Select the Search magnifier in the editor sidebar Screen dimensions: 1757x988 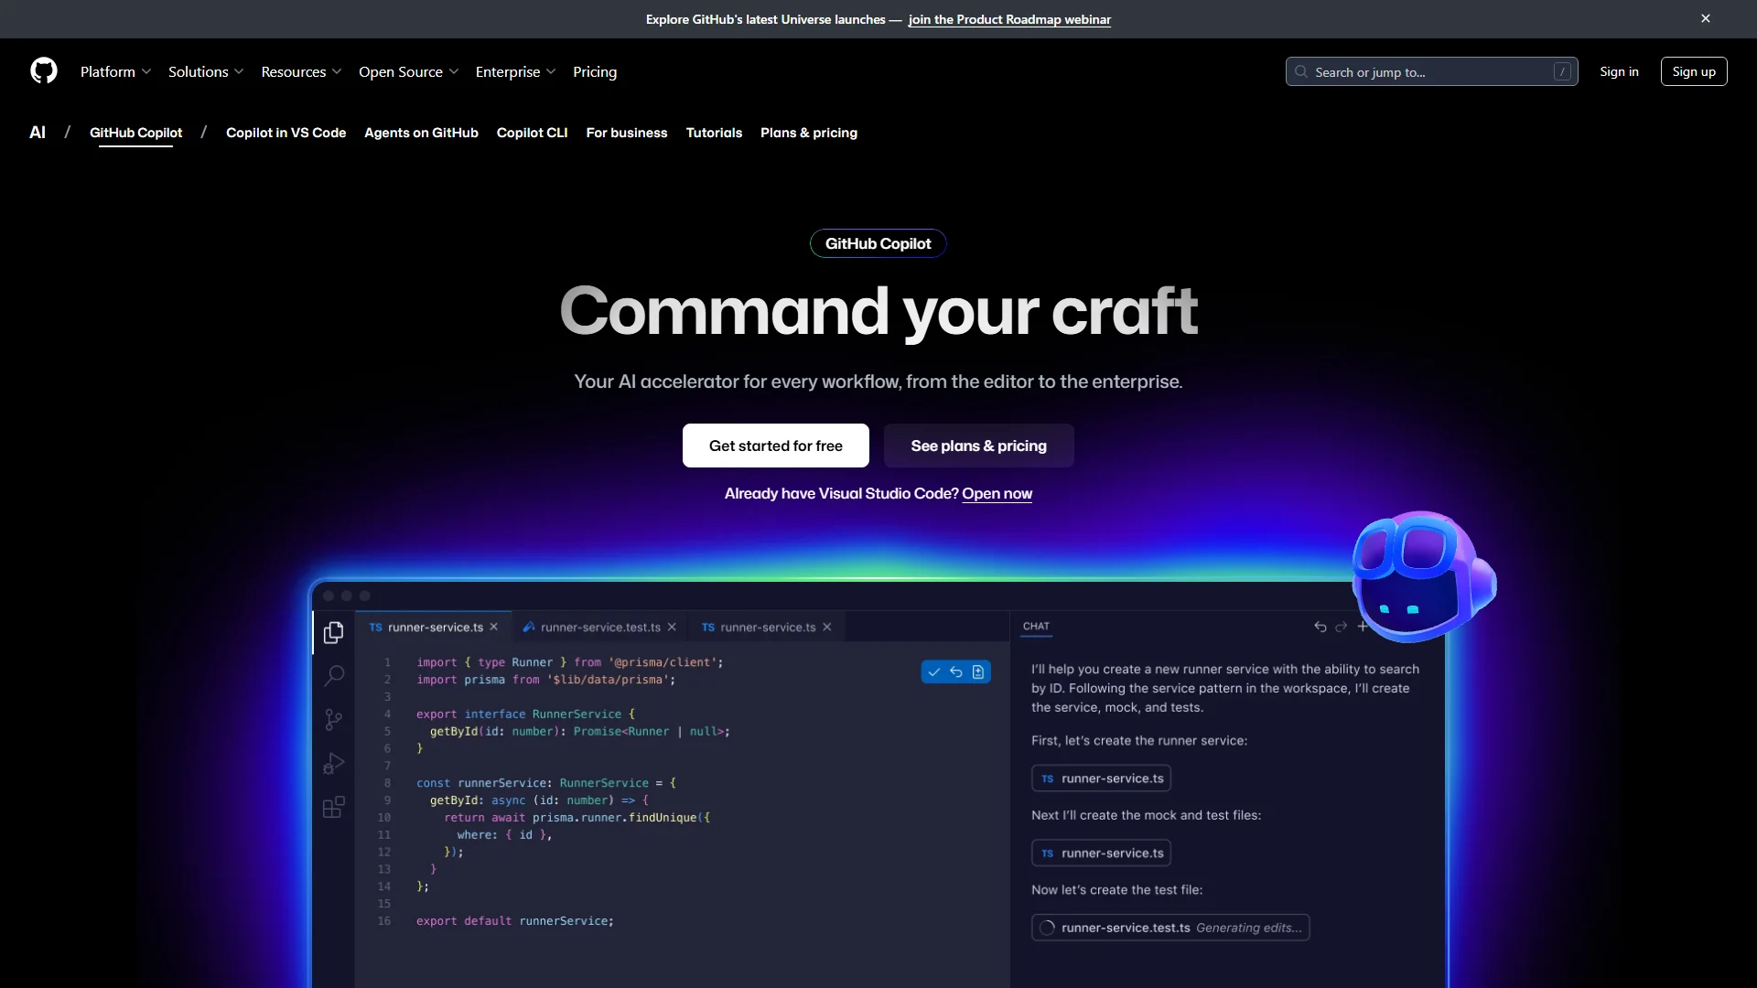click(x=333, y=675)
